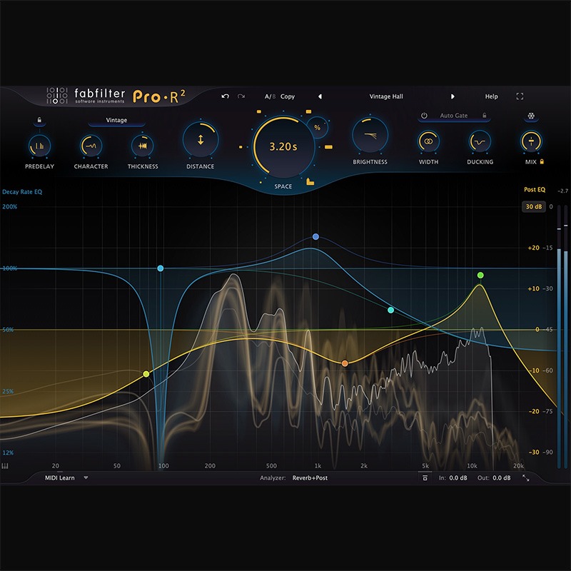
Task: Open the Vintage character style dropdown
Action: (116, 120)
